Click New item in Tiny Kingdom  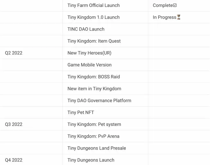pyautogui.click(x=94, y=89)
